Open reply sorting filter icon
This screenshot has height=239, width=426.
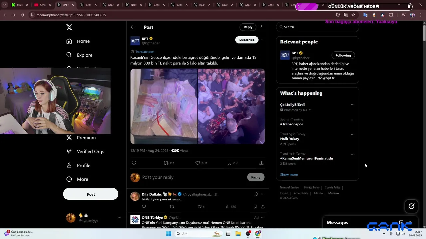click(x=261, y=27)
